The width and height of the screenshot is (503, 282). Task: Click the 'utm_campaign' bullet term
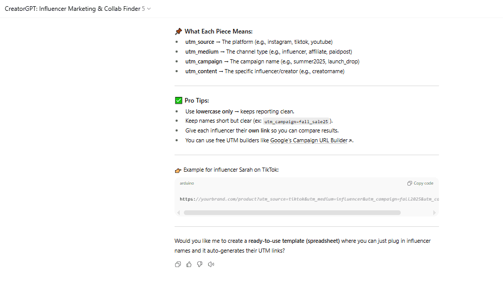[203, 61]
